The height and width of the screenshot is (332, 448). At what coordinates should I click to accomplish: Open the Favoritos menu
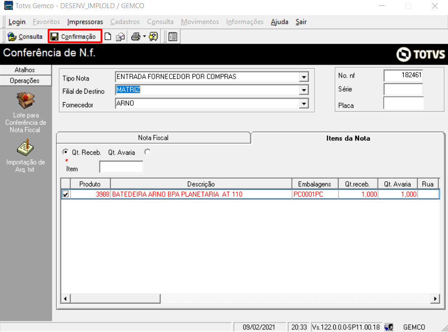point(46,22)
